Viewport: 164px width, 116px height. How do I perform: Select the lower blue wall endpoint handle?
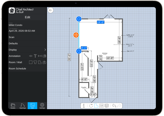tap(79, 51)
